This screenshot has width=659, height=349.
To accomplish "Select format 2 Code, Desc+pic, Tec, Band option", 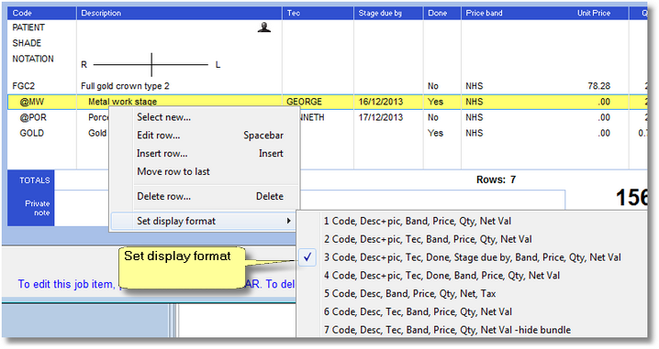I will click(x=428, y=239).
